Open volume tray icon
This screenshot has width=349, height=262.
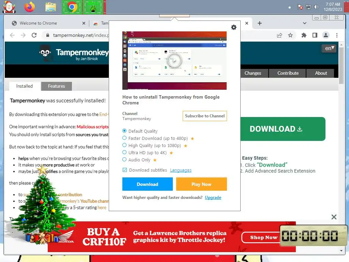pos(316,7)
